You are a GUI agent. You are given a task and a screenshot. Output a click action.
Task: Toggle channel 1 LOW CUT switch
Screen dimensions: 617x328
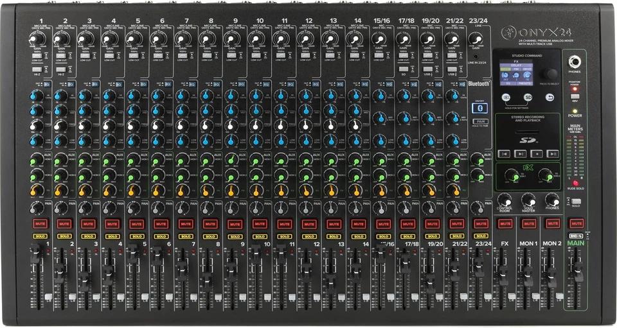37,55
